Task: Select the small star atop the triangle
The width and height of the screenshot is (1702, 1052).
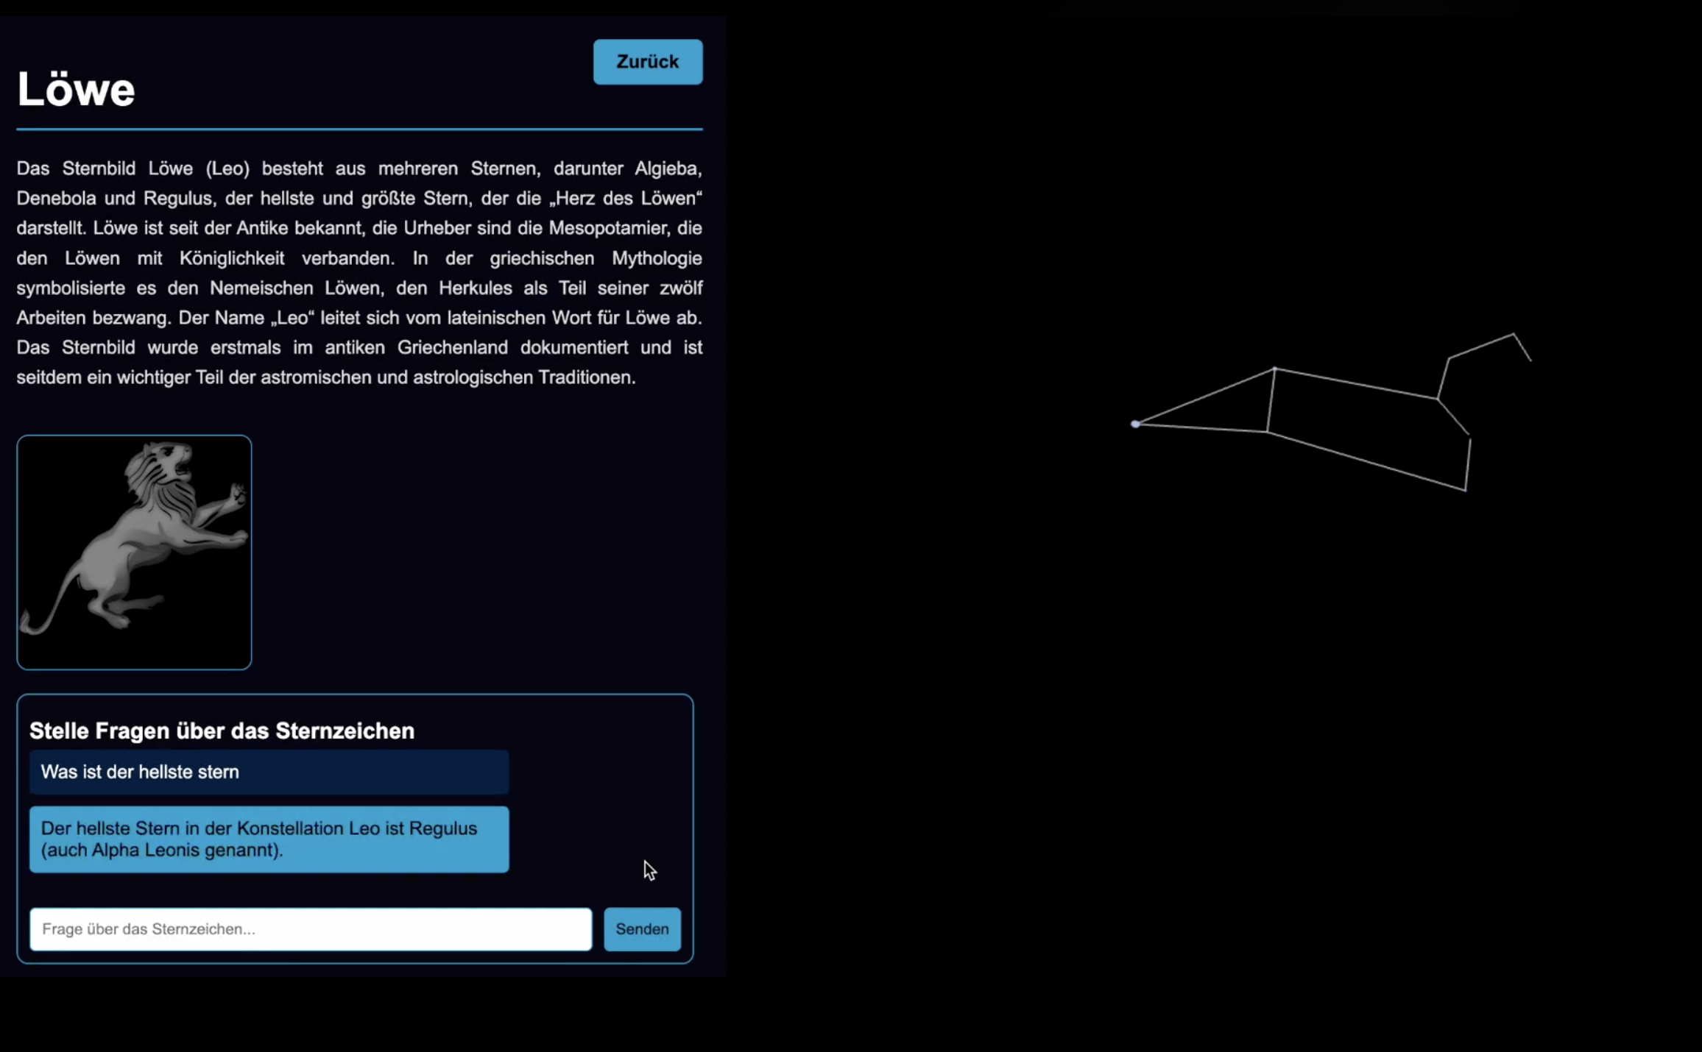Action: click(x=1274, y=369)
